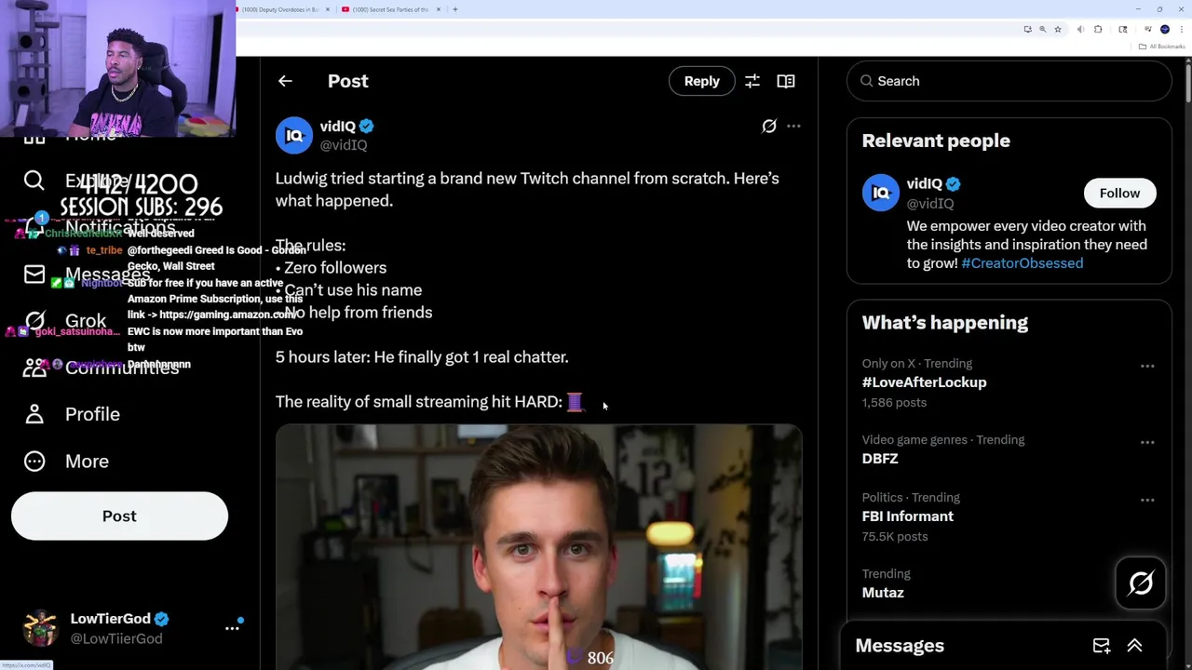Click the white Post button in sidebar
1192x670 pixels.
pyautogui.click(x=119, y=516)
